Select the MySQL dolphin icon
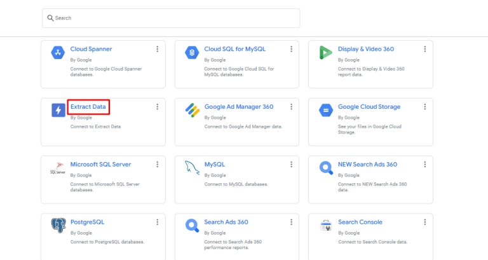Screen dimensions: 488x260 coord(193,168)
